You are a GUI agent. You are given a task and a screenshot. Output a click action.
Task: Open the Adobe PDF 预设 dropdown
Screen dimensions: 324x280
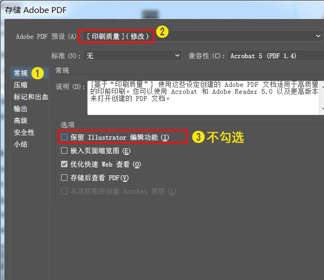pos(202,36)
